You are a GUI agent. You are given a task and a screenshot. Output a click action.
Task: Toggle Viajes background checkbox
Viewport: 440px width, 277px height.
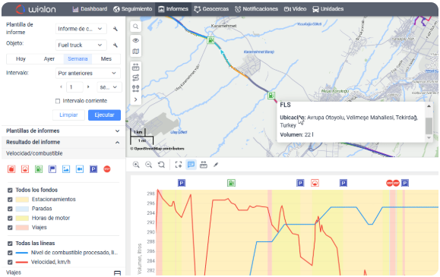pos(10,228)
